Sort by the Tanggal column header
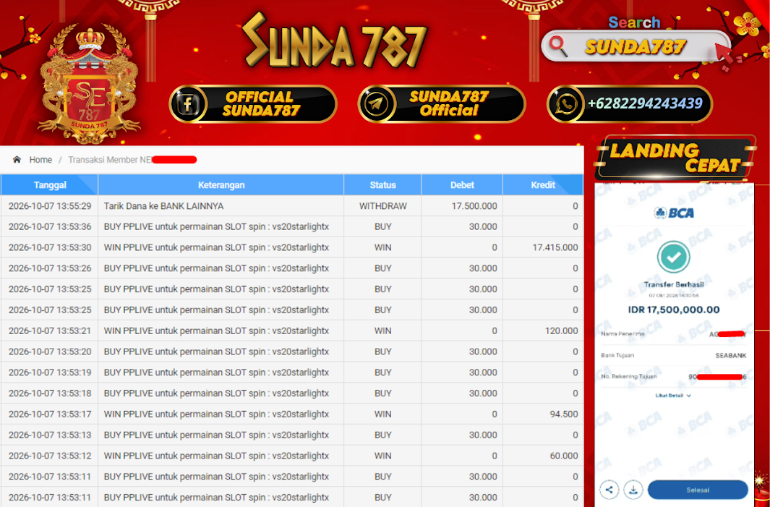The height and width of the screenshot is (507, 770). coord(50,184)
